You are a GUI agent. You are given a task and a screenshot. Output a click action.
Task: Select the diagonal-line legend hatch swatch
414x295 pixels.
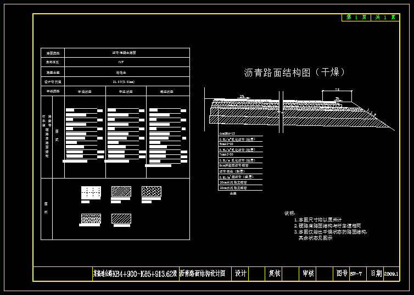coord(121,219)
